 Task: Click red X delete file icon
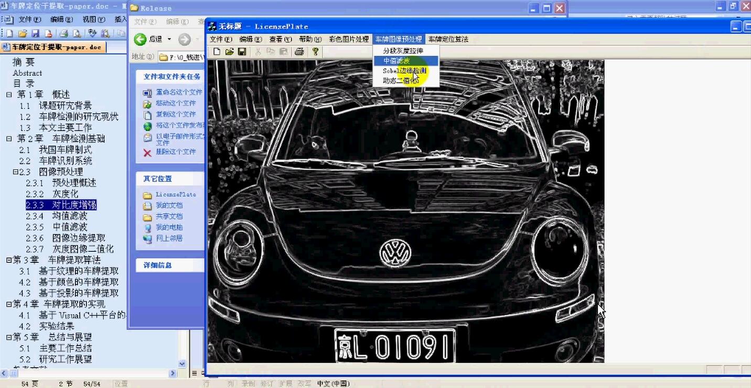pyautogui.click(x=147, y=152)
